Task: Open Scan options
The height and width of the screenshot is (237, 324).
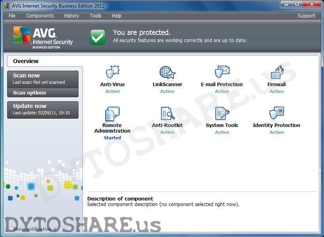Action: pos(43,92)
